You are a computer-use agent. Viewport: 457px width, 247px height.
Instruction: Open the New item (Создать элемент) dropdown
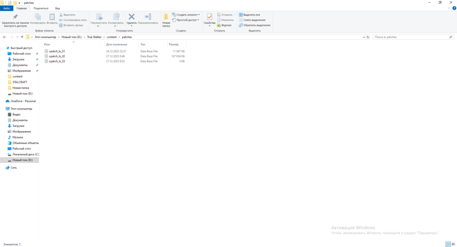tap(186, 15)
